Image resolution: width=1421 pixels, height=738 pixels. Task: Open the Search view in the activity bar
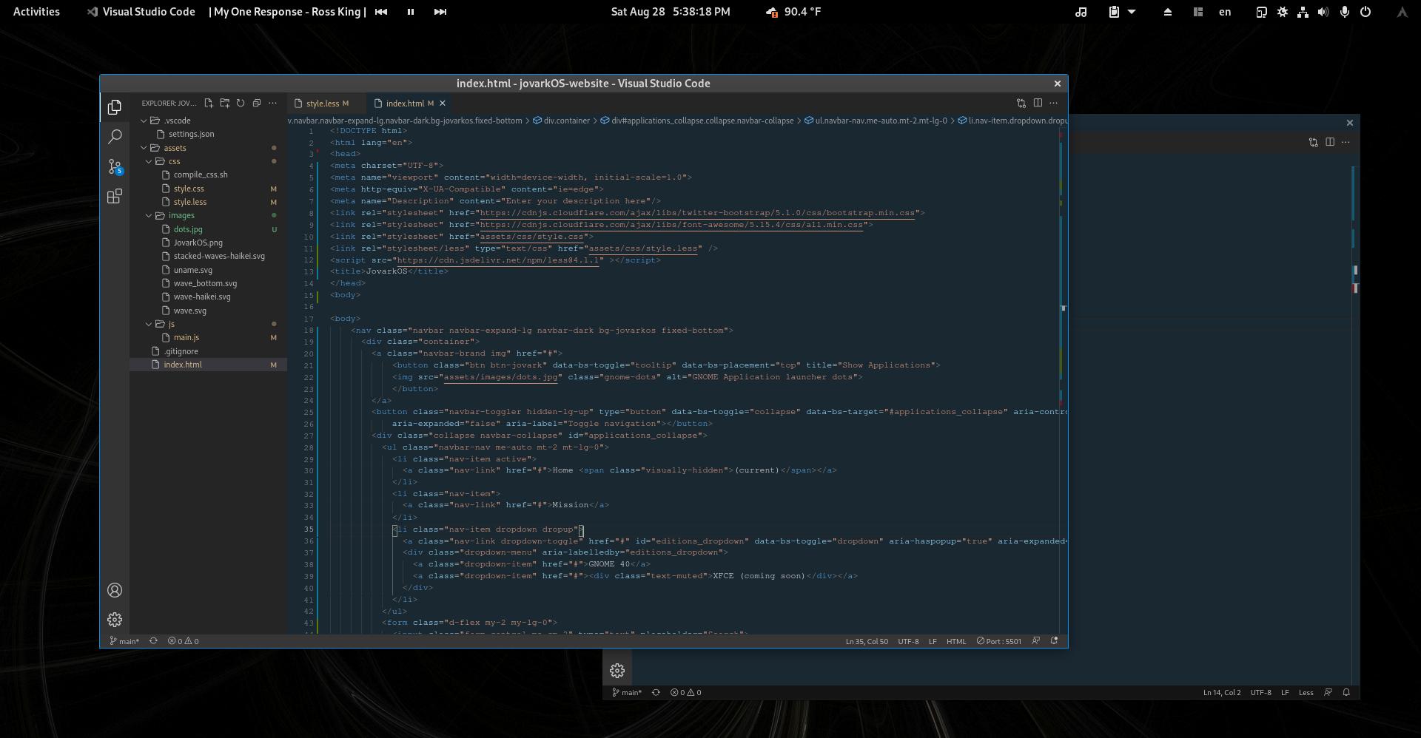[x=115, y=137]
